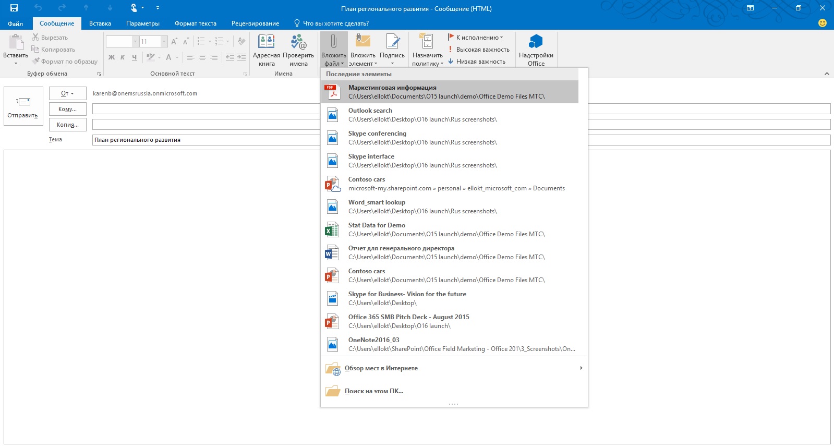Click Формат по образцу painter
Image resolution: width=834 pixels, height=448 pixels.
[65, 62]
